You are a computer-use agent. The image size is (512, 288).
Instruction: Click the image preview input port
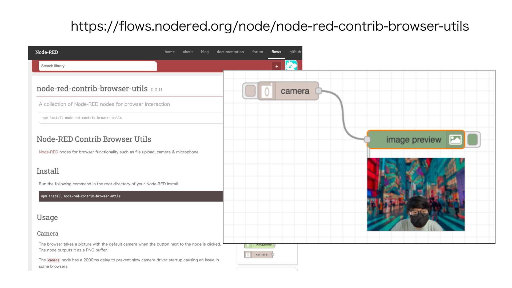click(367, 139)
